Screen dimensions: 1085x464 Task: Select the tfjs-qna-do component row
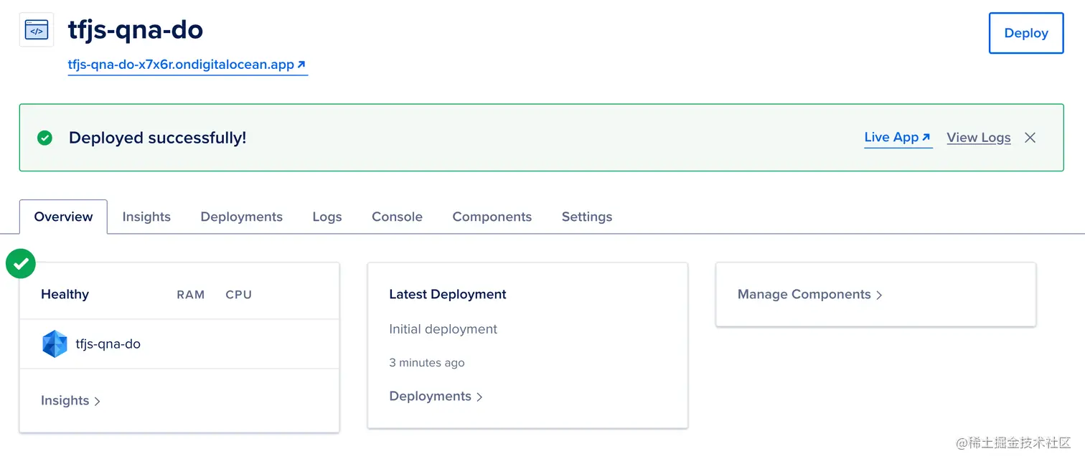coord(179,344)
